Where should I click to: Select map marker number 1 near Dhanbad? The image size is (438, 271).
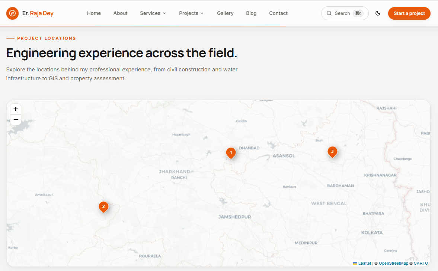coord(231,153)
